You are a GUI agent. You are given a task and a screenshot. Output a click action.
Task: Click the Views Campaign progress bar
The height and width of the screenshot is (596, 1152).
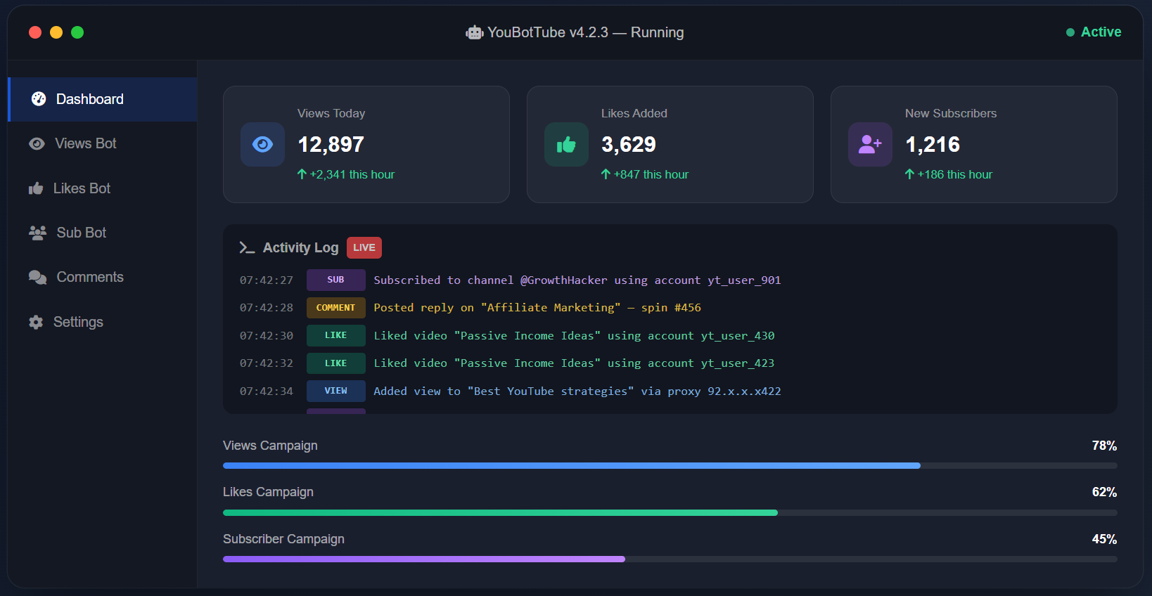[670, 466]
